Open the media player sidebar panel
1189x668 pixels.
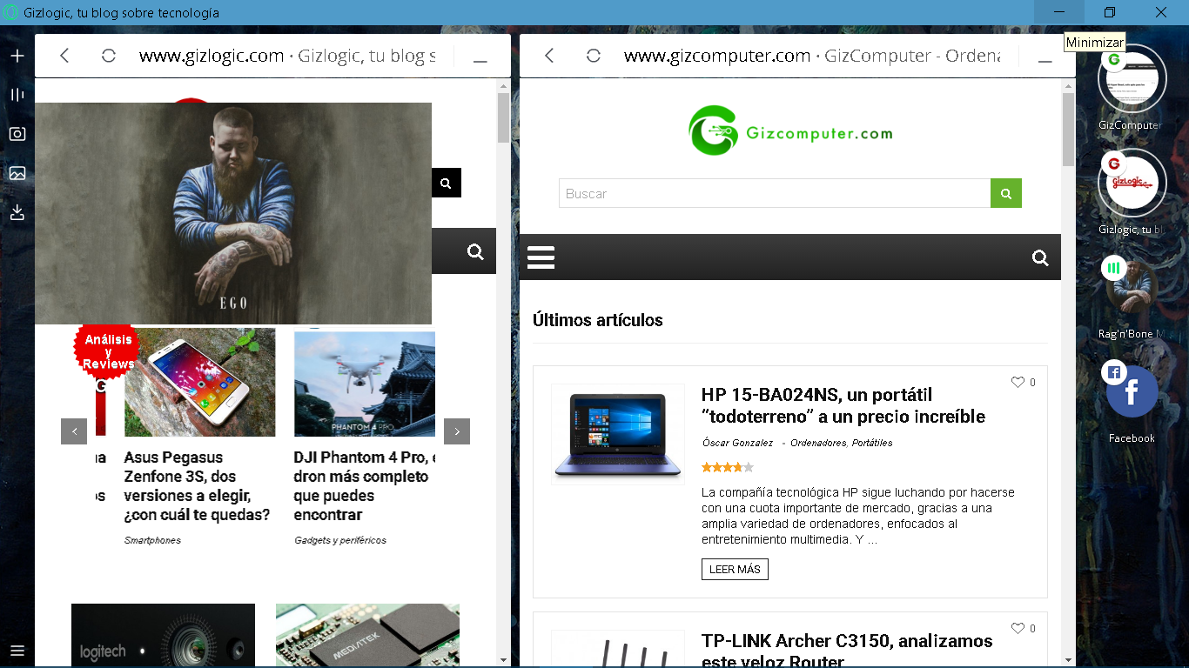click(x=17, y=95)
